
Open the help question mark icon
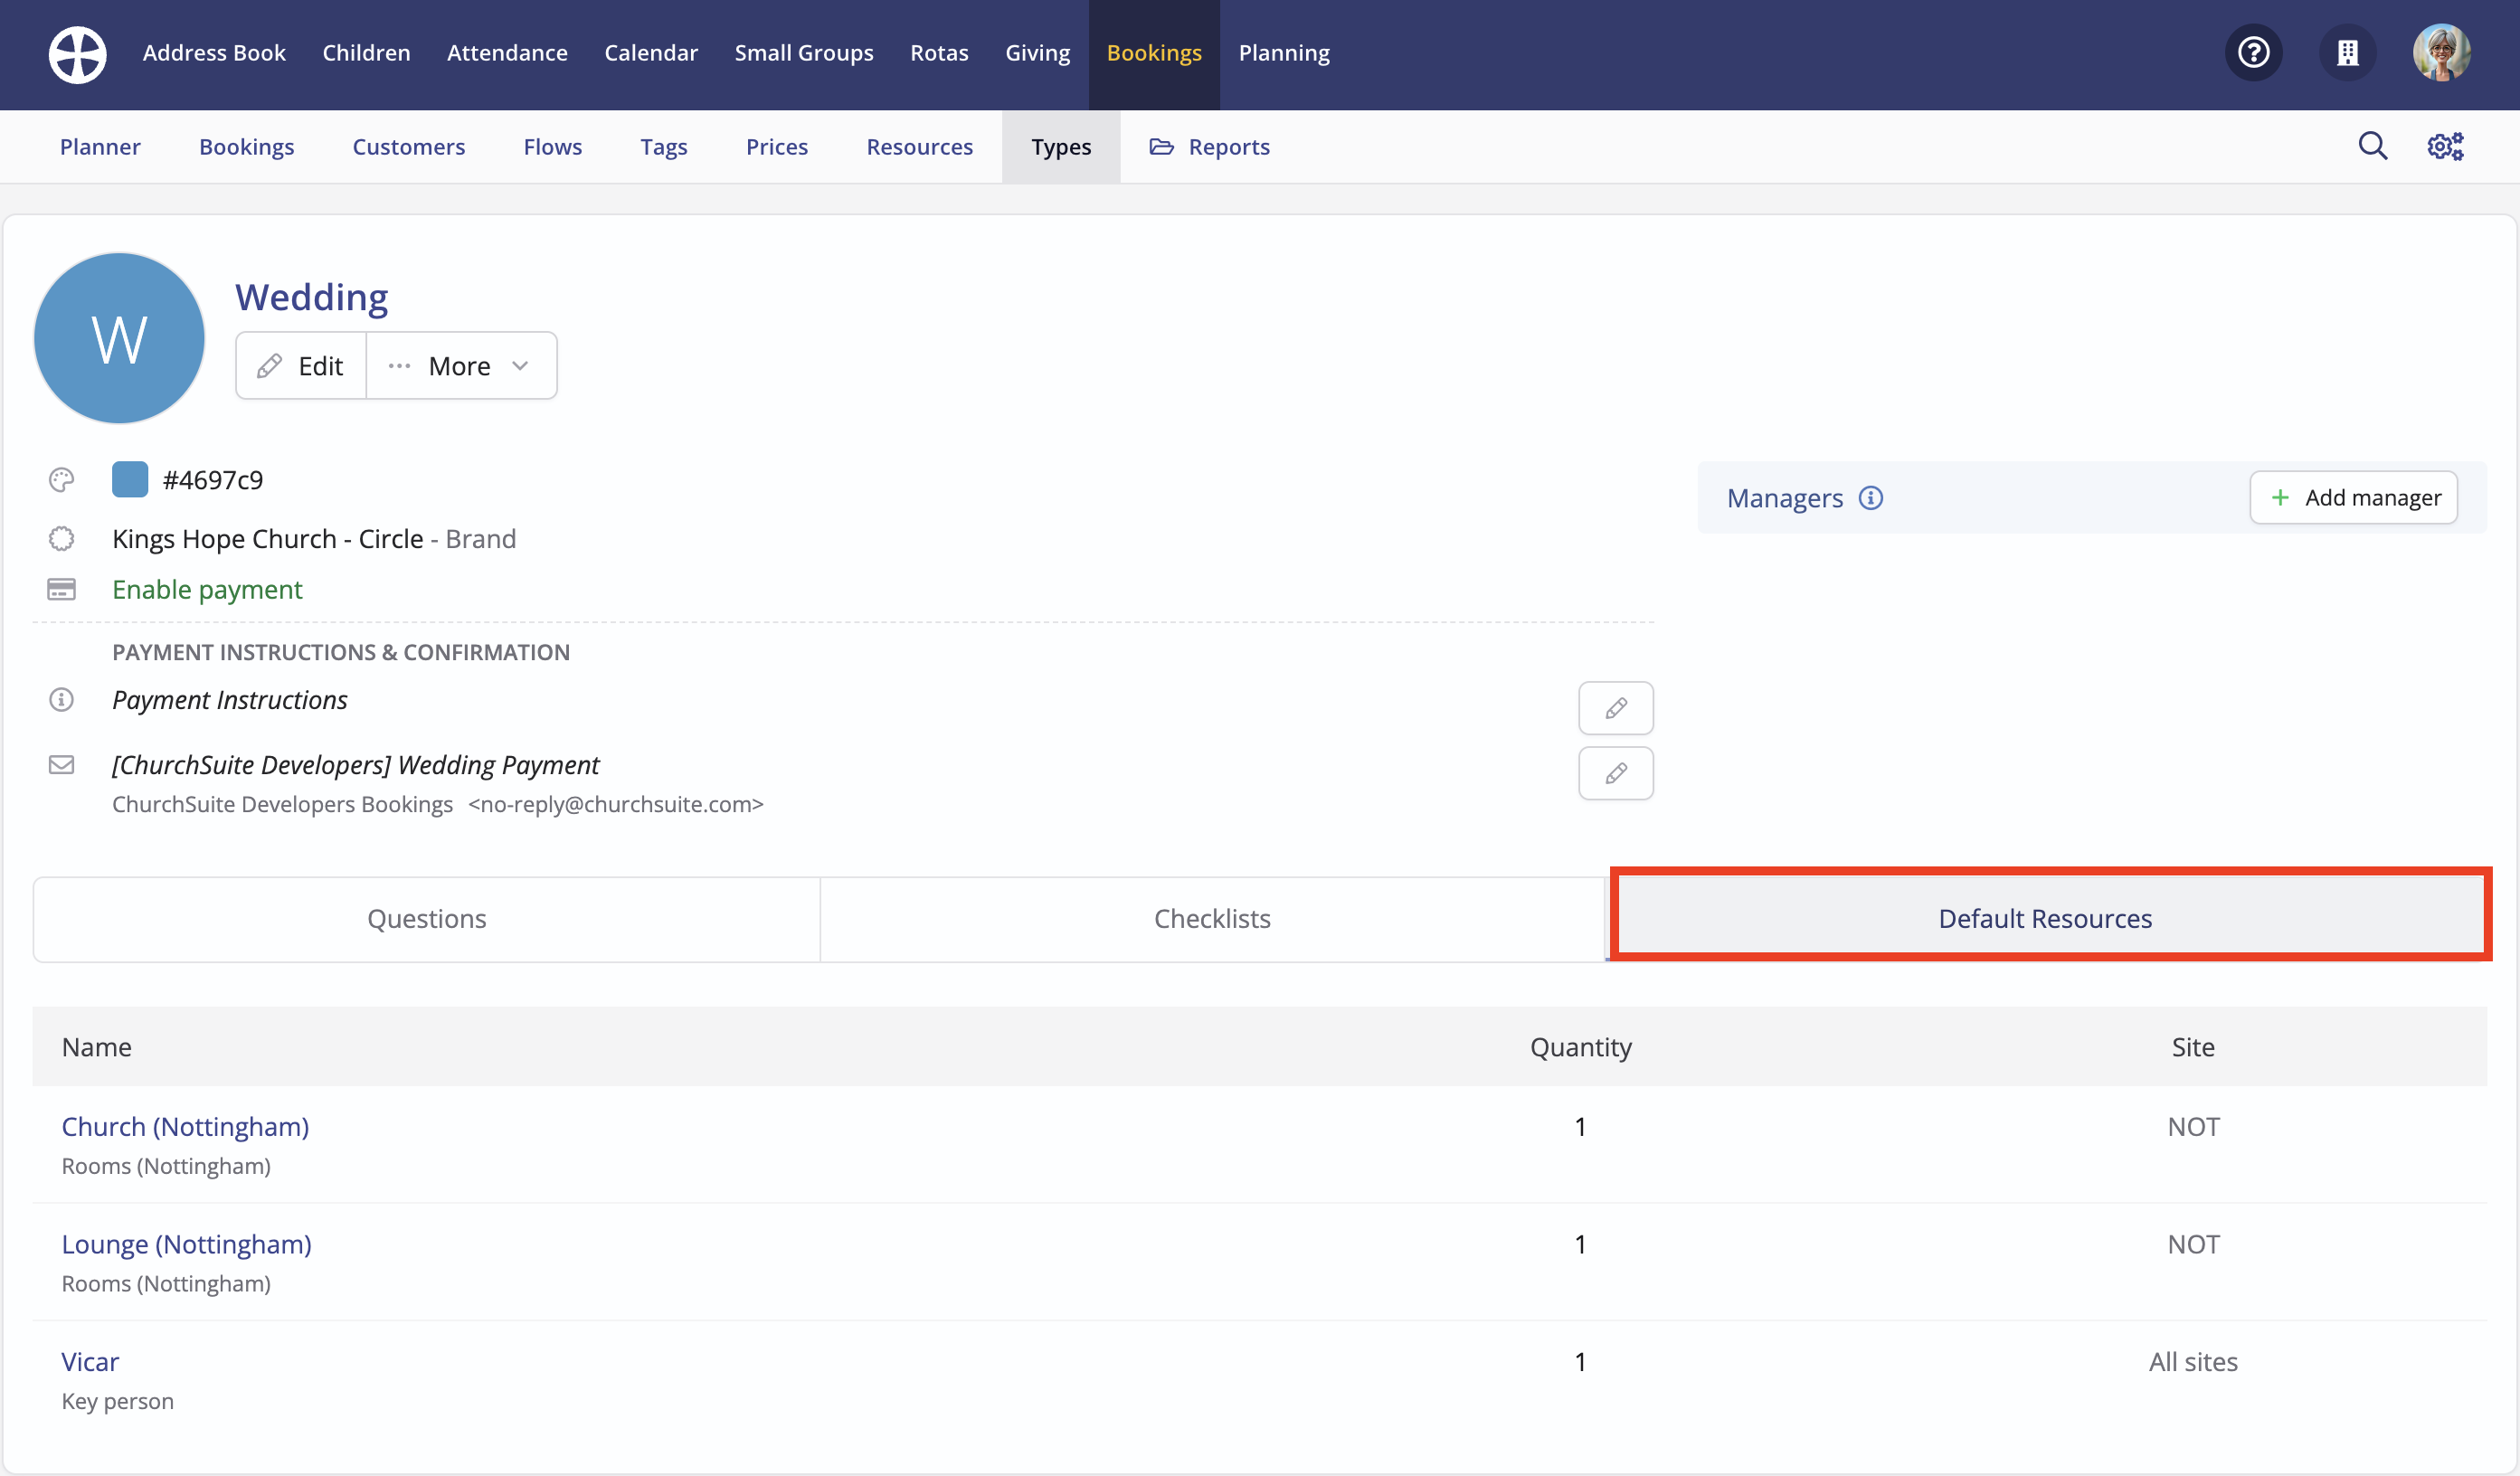[x=2253, y=52]
